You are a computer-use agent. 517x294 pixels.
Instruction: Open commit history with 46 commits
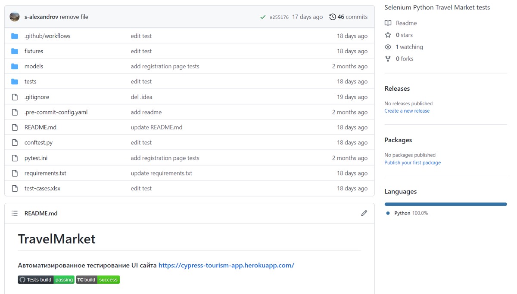[x=348, y=17]
